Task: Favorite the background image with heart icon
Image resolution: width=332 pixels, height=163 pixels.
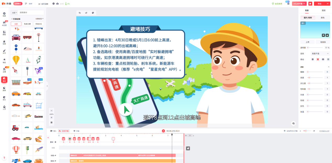Action: tap(323, 35)
